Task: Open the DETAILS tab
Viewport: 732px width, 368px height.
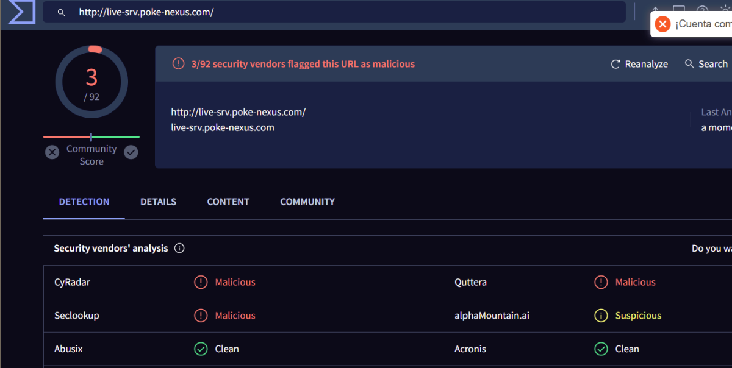Action: pyautogui.click(x=158, y=202)
